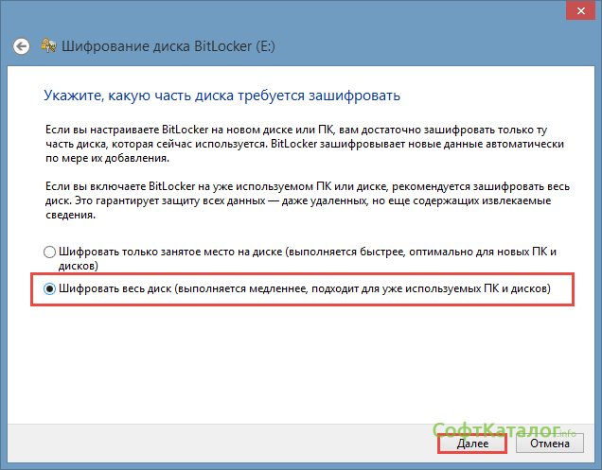This screenshot has width=602, height=470.
Task: Select 'Шифровать только занятое место' radio button
Action: click(x=50, y=252)
